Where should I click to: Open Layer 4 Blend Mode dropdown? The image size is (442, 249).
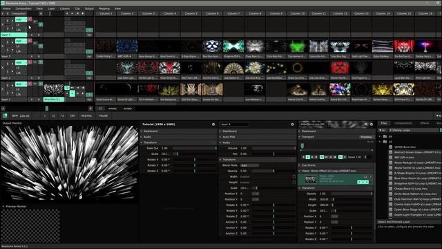click(x=249, y=165)
